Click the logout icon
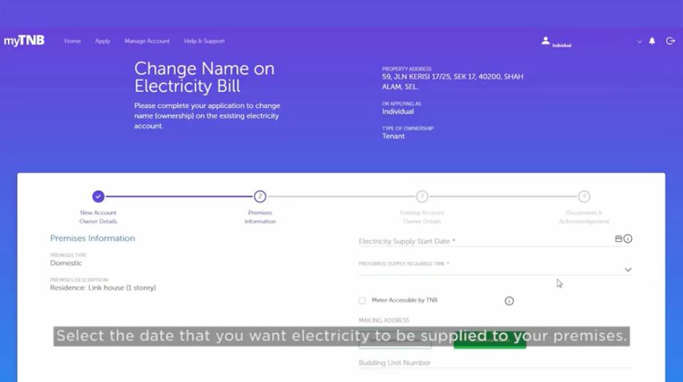Viewport: 683px width, 382px height. pyautogui.click(x=670, y=42)
